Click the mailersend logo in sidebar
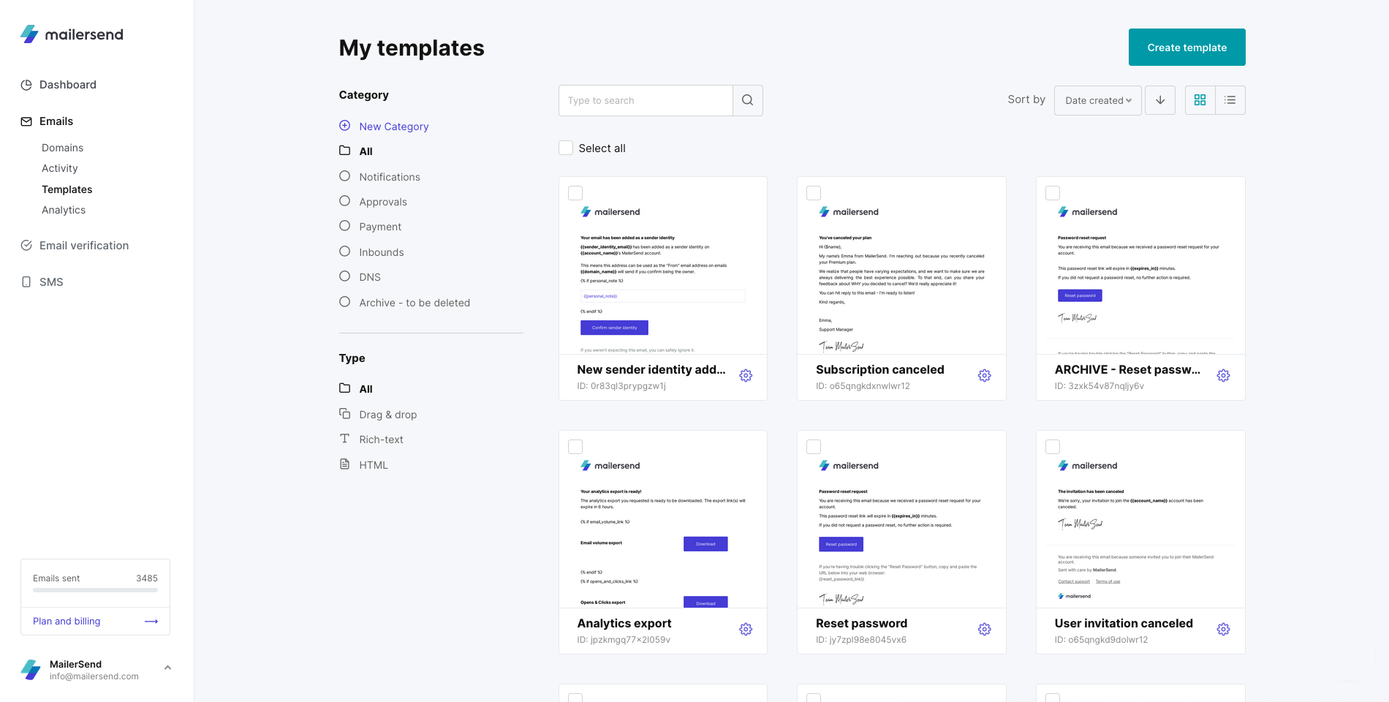 click(72, 34)
